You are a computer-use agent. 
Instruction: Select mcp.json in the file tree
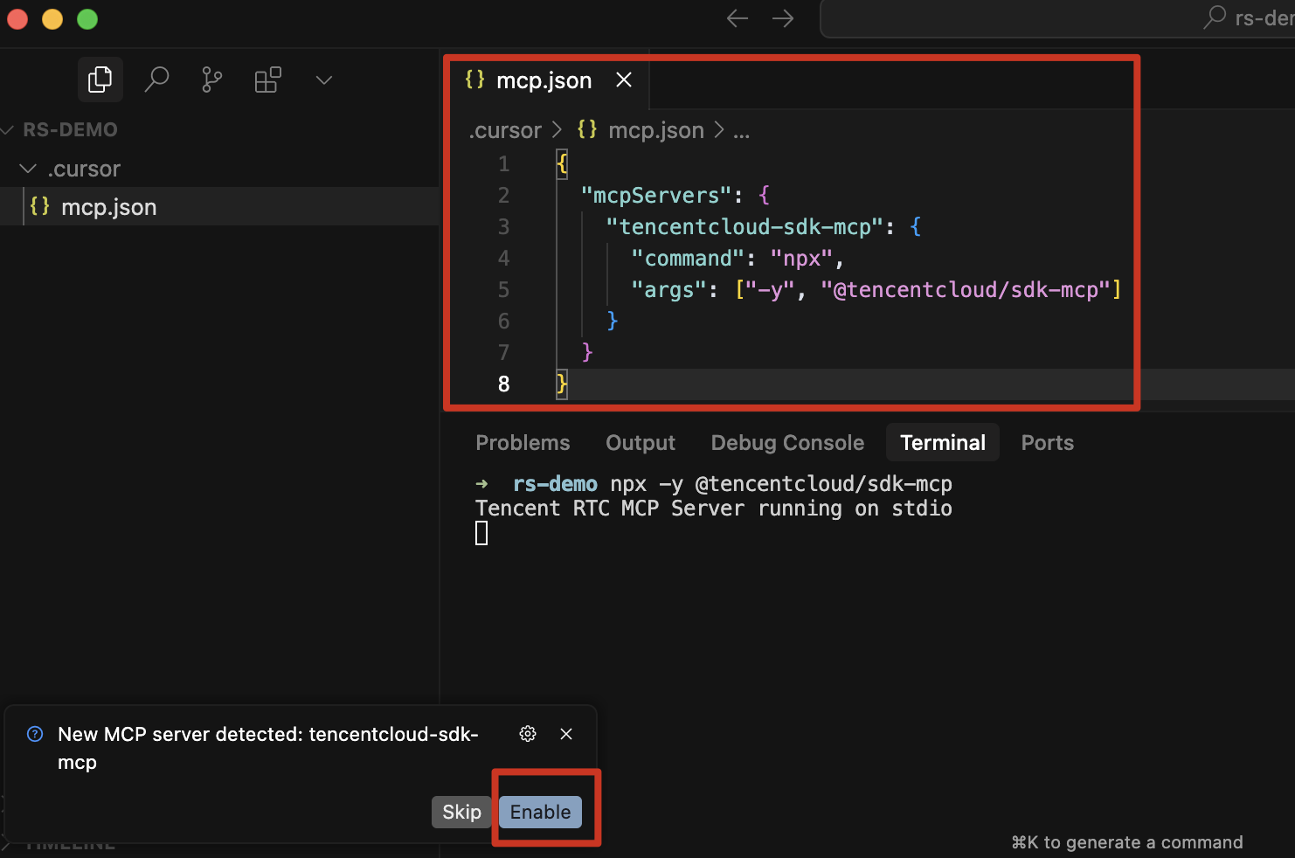pos(219,207)
